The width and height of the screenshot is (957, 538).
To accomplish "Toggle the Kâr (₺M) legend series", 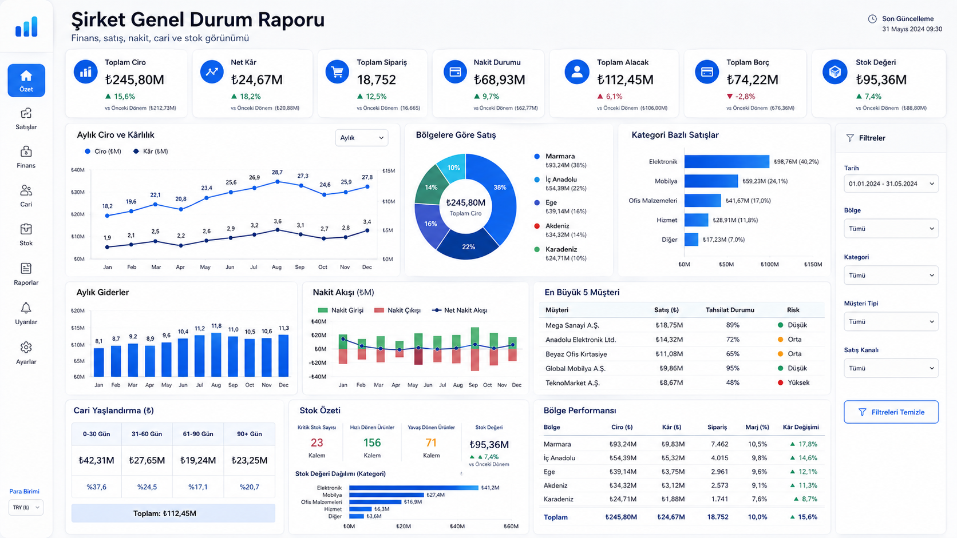I will click(151, 152).
